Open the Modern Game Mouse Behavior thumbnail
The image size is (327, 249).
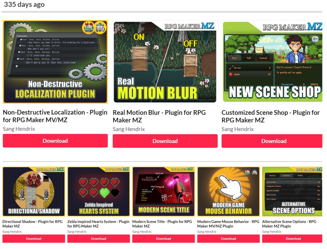pos(228,191)
